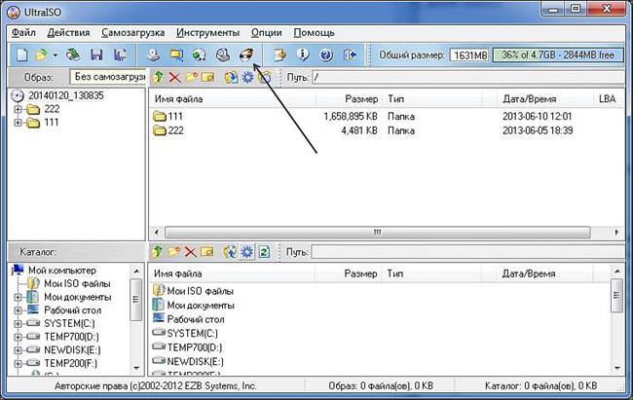Go up one level in the image toolbar

point(158,77)
